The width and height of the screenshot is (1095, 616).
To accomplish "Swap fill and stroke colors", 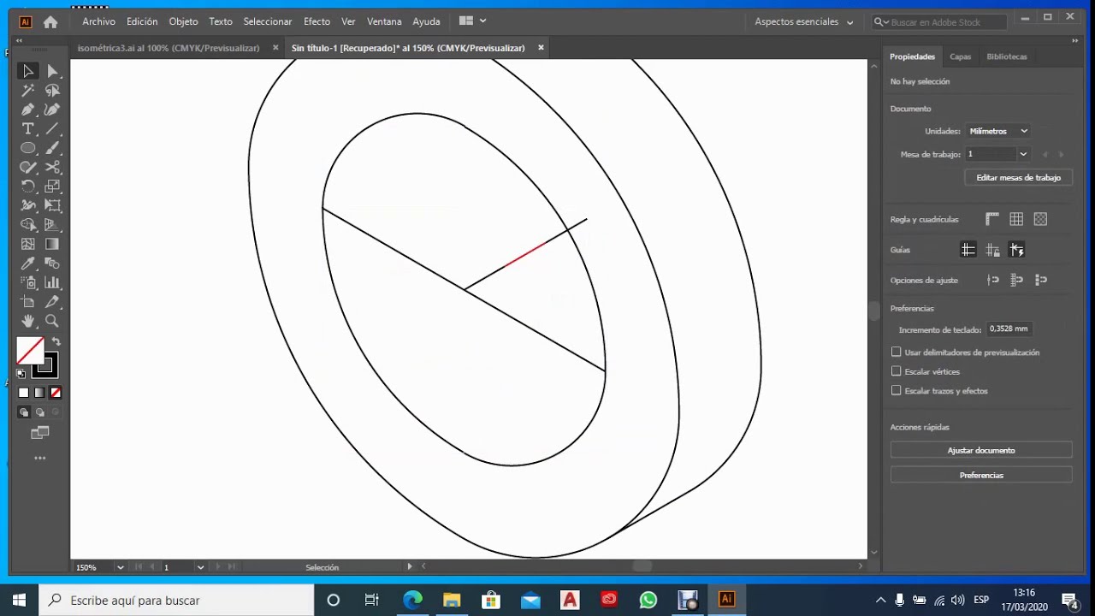I will coord(56,342).
